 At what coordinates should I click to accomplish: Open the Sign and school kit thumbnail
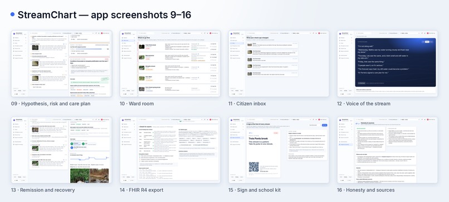click(x=279, y=150)
